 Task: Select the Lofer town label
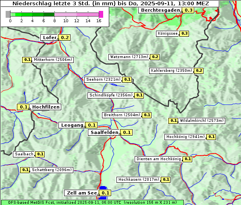[50, 38]
